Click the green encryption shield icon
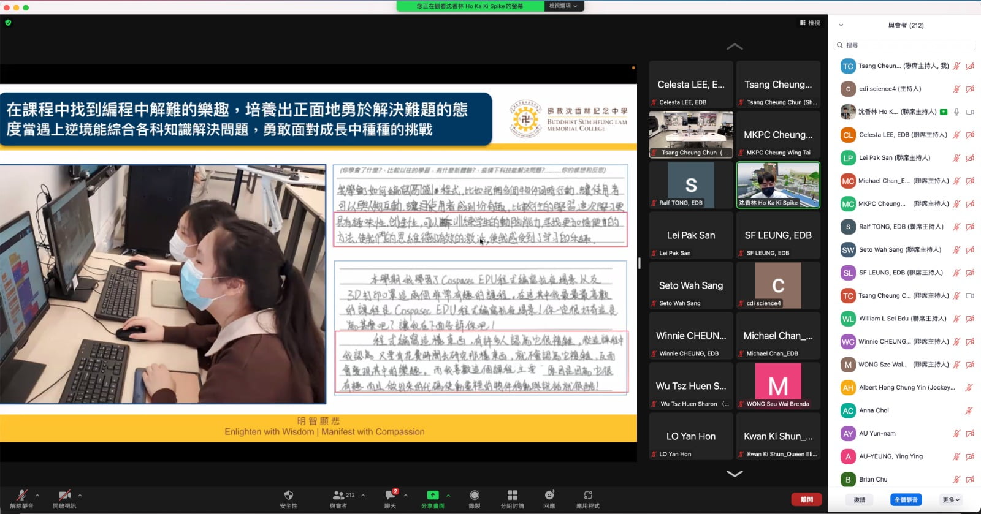This screenshot has width=981, height=514. pyautogui.click(x=8, y=23)
